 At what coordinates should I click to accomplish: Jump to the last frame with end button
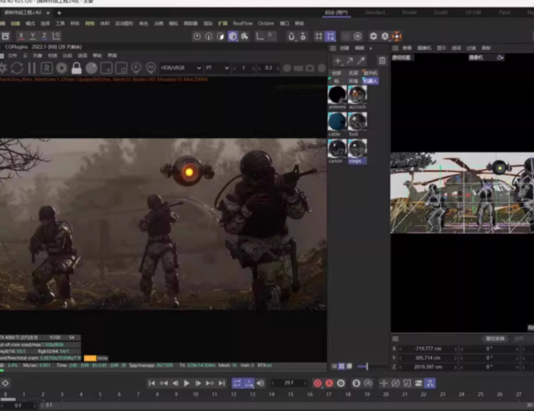pyautogui.click(x=221, y=384)
